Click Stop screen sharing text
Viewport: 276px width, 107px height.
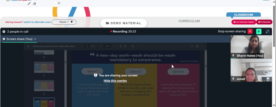pyautogui.click(x=232, y=31)
